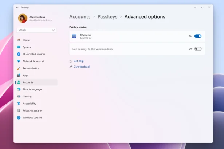Open Windows Update page

pyautogui.click(x=36, y=118)
